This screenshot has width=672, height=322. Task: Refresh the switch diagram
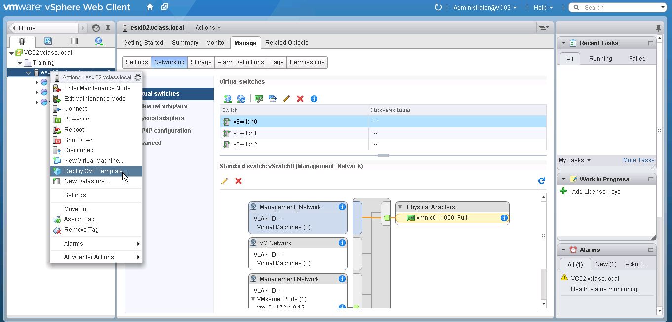point(542,181)
